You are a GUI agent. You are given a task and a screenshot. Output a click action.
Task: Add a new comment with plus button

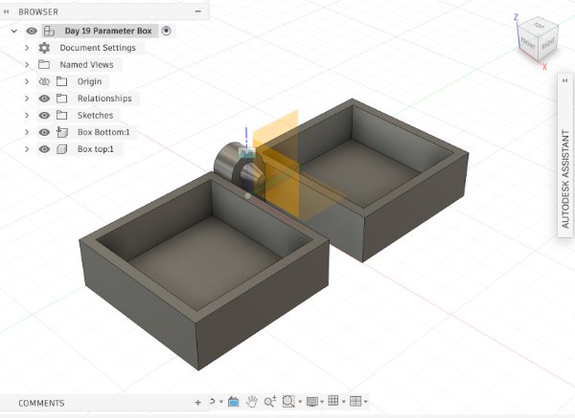198,403
